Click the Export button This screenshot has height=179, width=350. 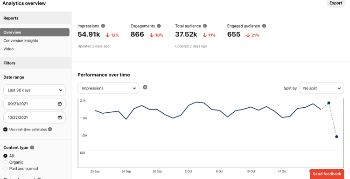(336, 3)
